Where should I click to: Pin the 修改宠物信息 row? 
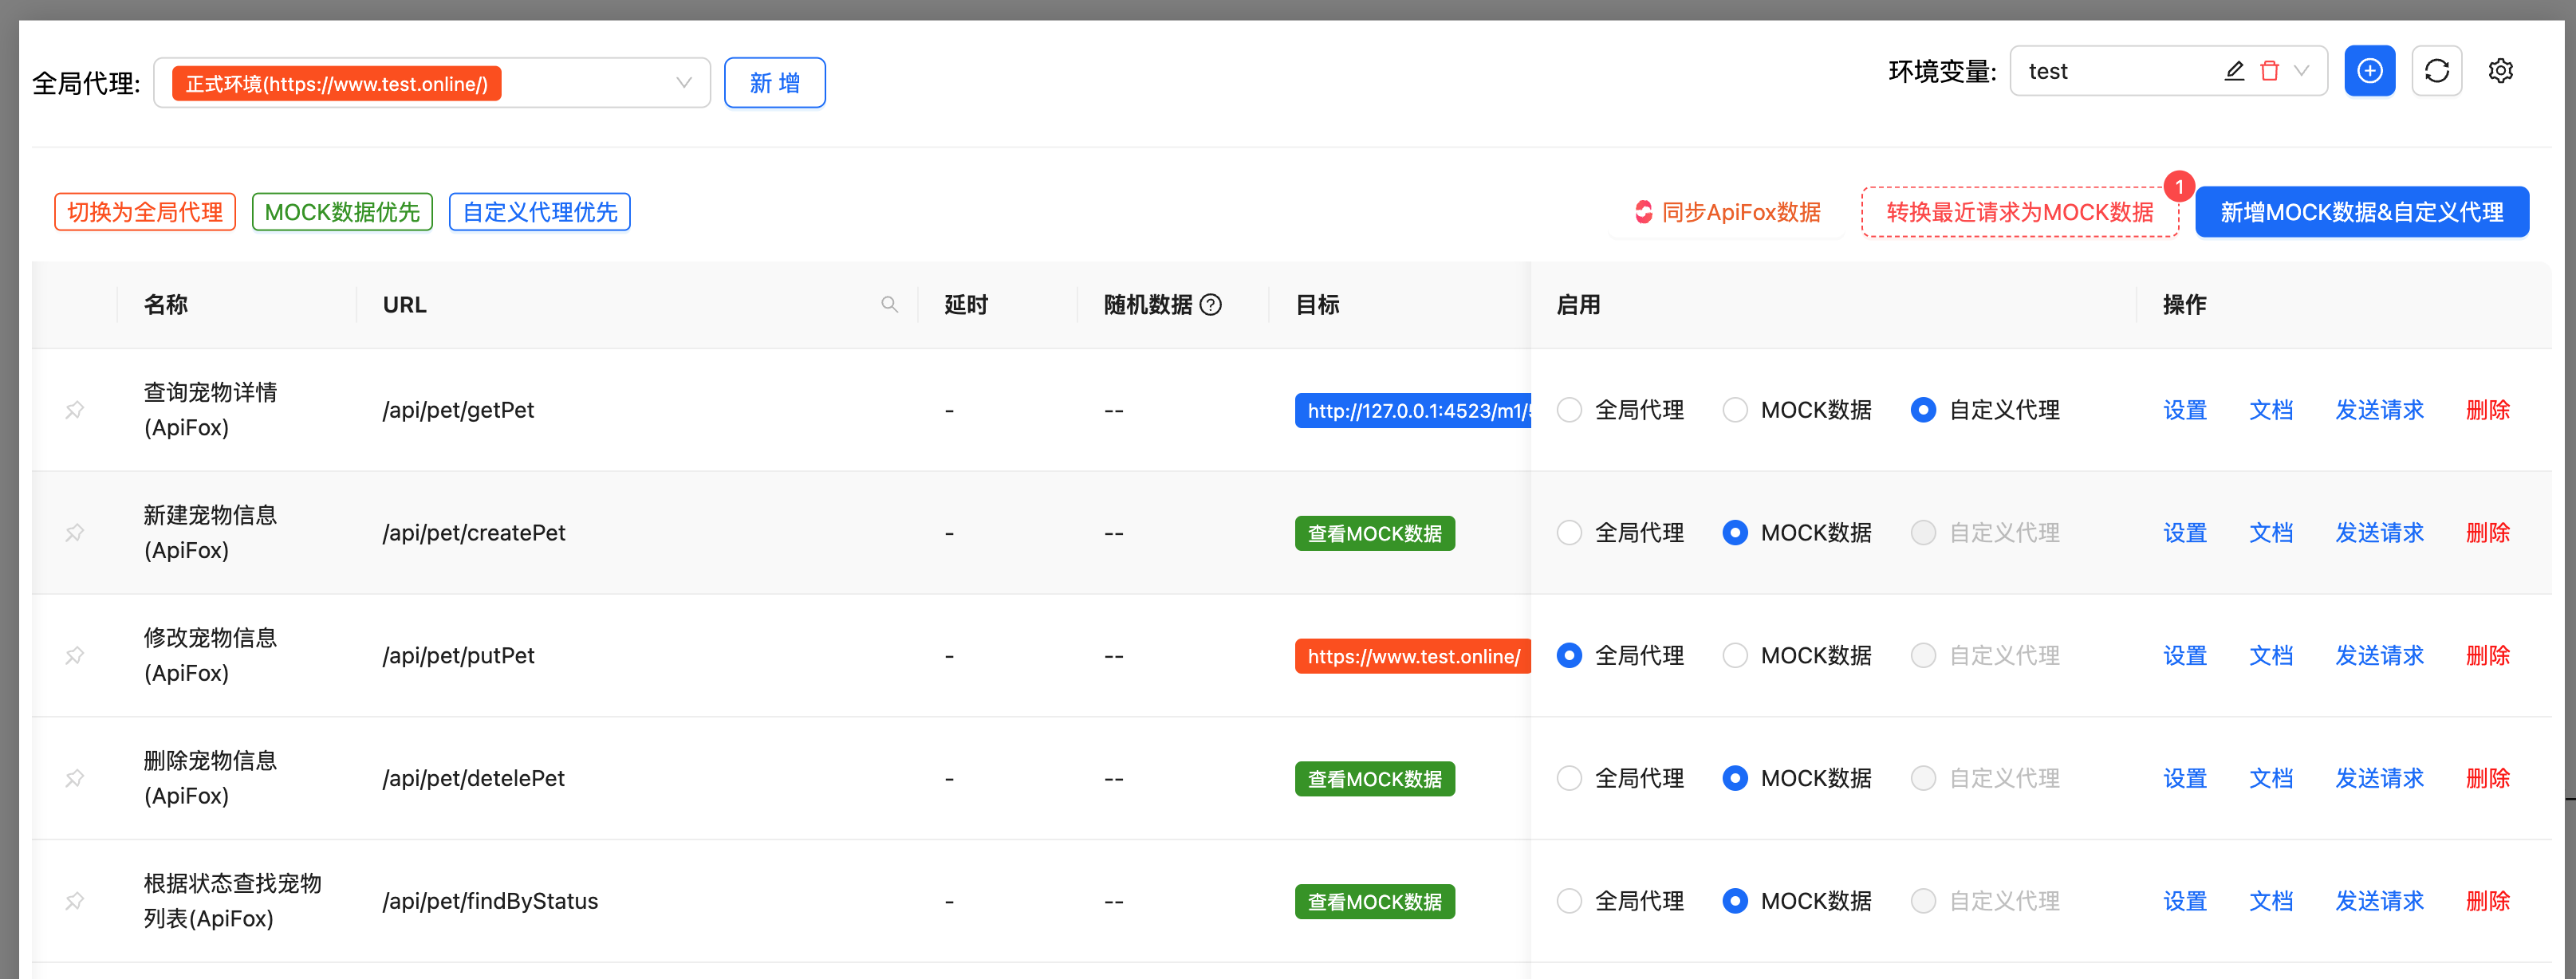pyautogui.click(x=75, y=656)
